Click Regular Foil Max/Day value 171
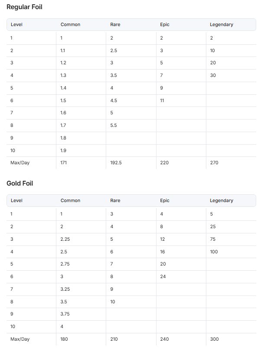This screenshot has width=264, height=352. [x=64, y=163]
